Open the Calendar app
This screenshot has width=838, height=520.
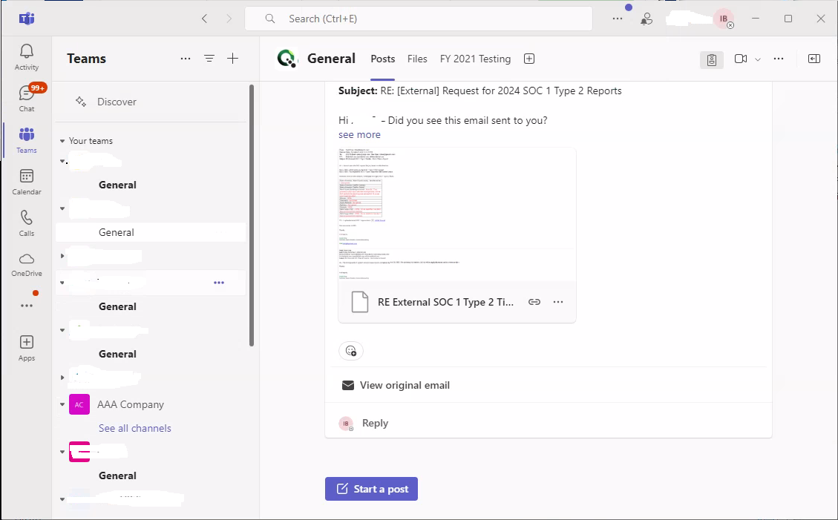tap(27, 182)
